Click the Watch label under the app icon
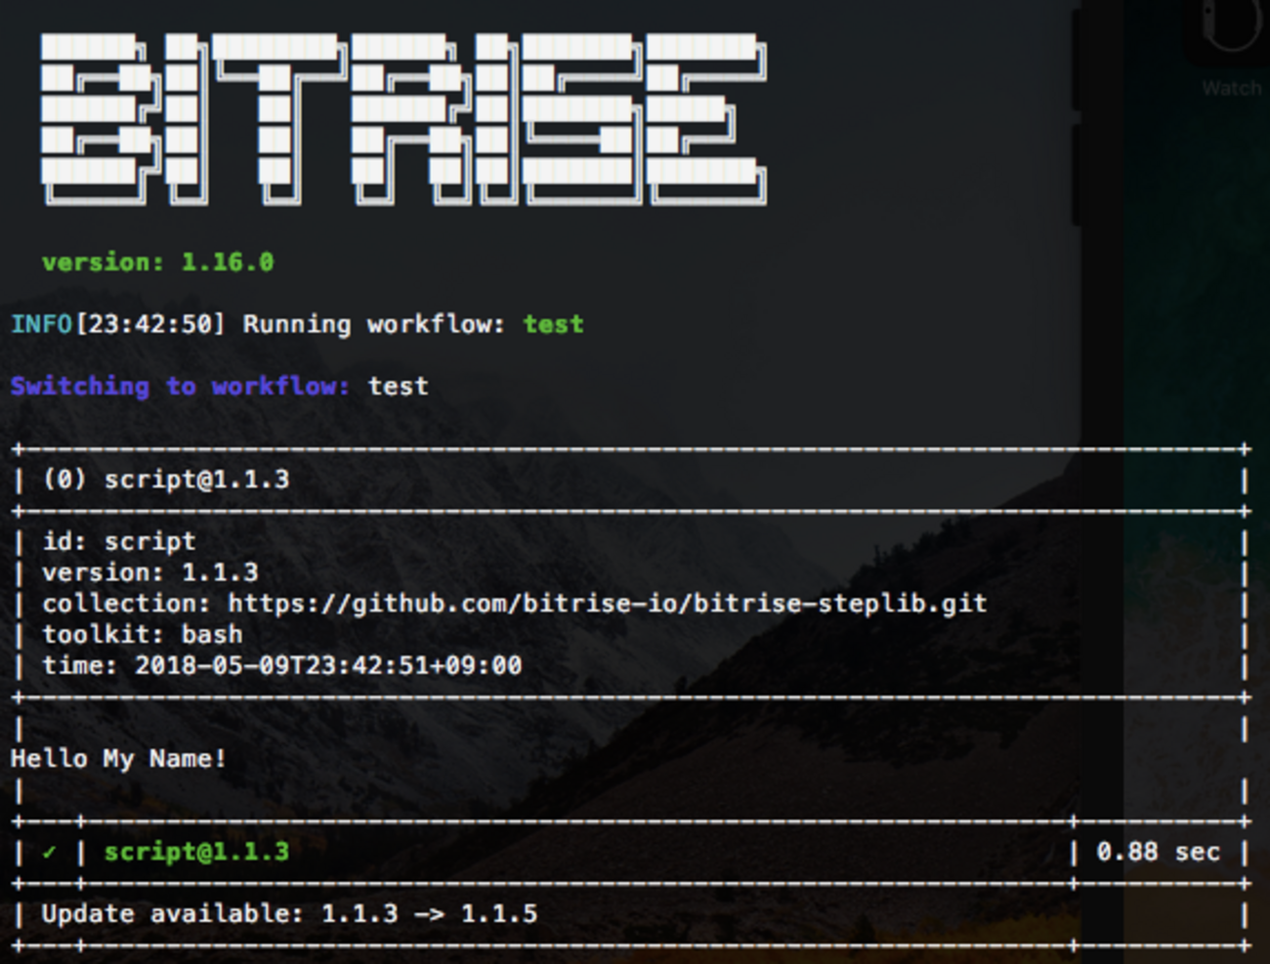1270x964 pixels. (1233, 88)
